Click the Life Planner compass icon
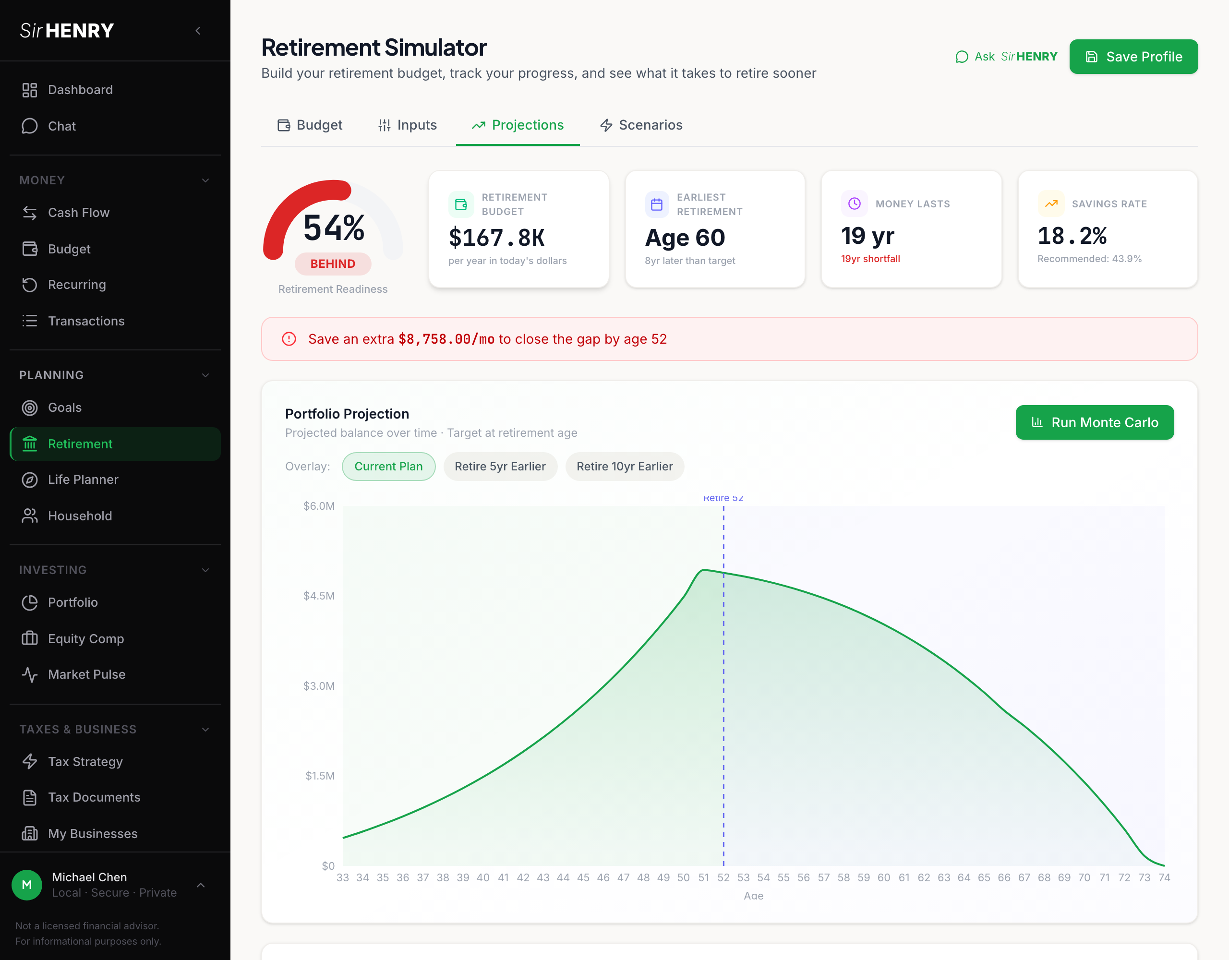Image resolution: width=1229 pixels, height=960 pixels. coord(29,480)
